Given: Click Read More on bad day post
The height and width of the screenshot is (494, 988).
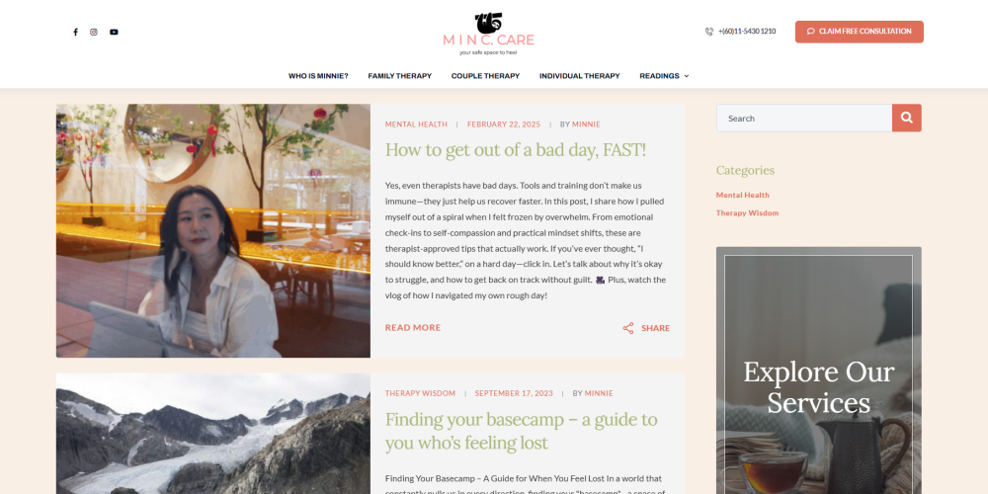Looking at the screenshot, I should click(413, 328).
